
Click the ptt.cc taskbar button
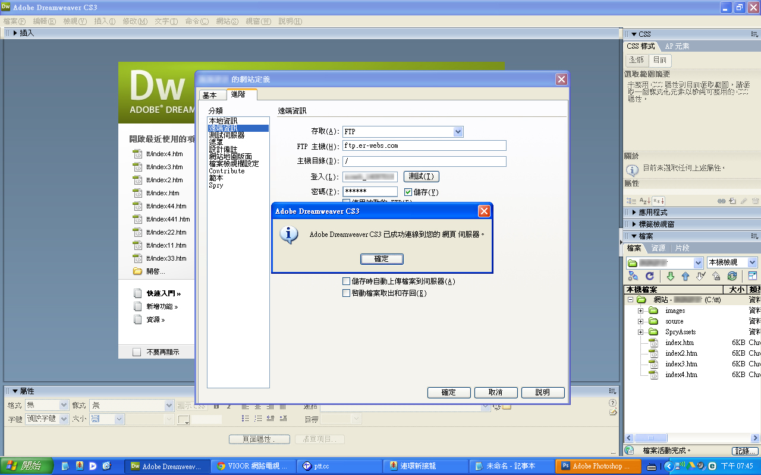pyautogui.click(x=339, y=466)
